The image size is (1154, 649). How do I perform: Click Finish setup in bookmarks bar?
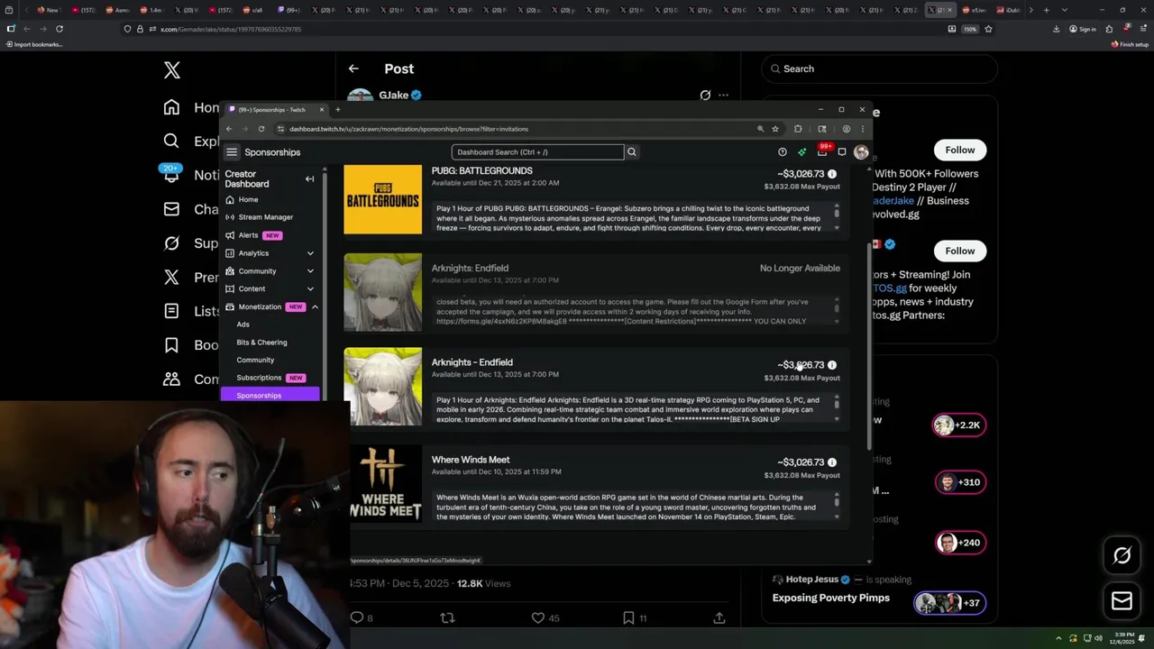click(x=1130, y=44)
